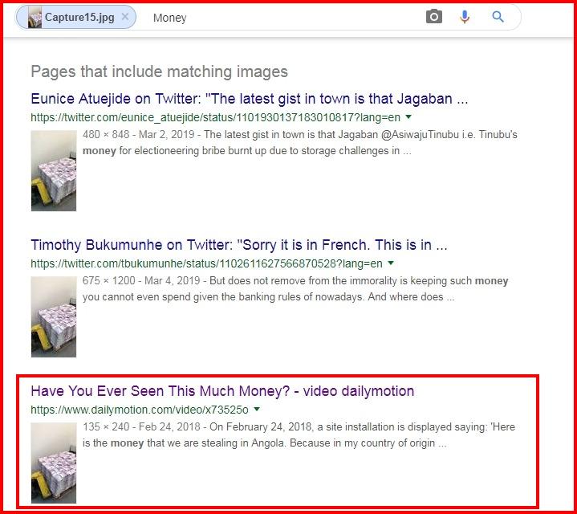Expand dropdown arrow beside tbukumunhe URL
The image size is (577, 514).
(391, 263)
